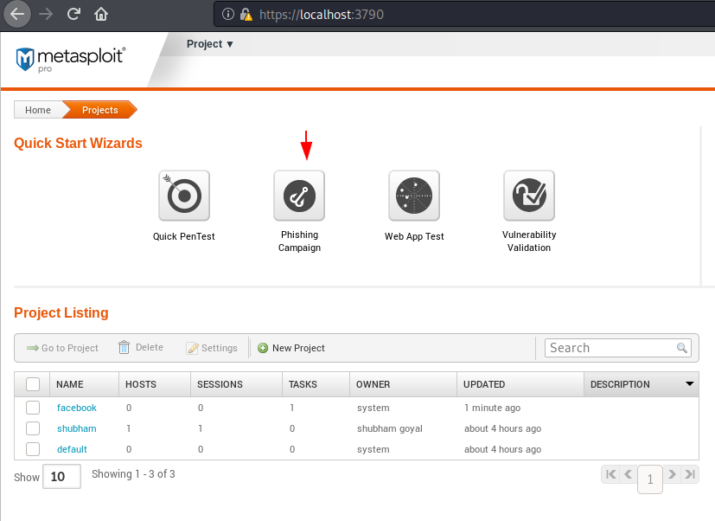
Task: Reload the page in the browser
Action: (x=73, y=14)
